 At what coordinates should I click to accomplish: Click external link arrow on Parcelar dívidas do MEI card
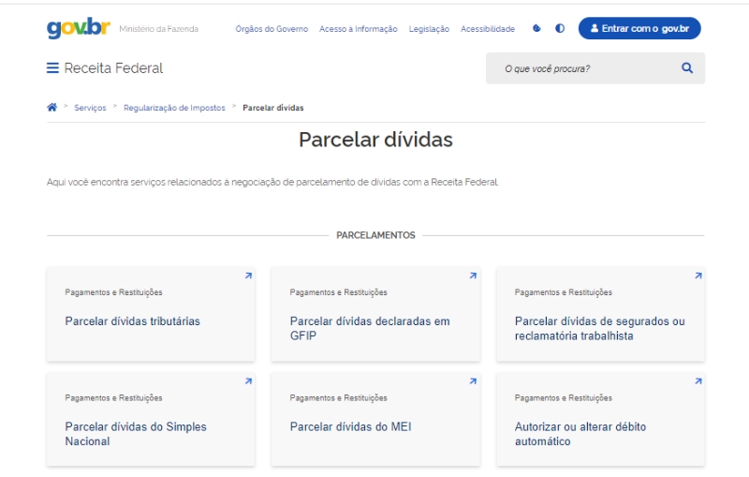[x=473, y=381]
